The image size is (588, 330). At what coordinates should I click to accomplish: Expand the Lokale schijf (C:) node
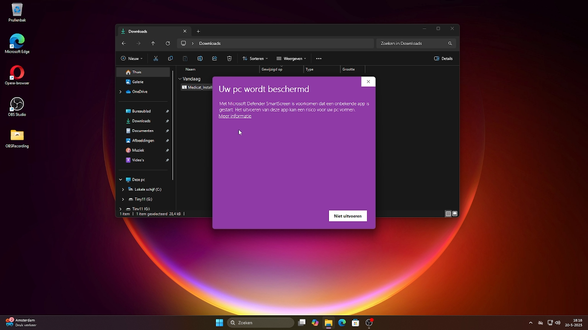tap(123, 189)
